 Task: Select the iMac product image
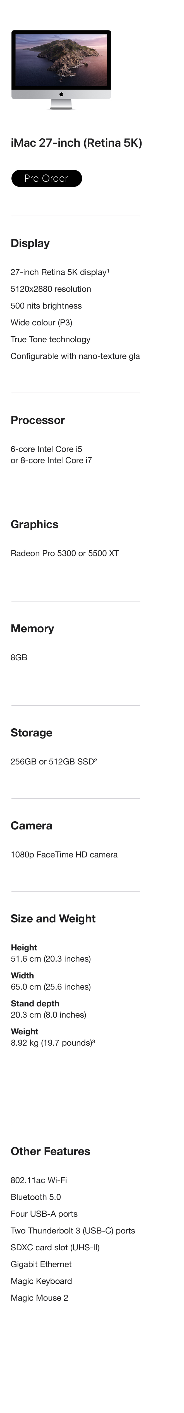pyautogui.click(x=61, y=70)
